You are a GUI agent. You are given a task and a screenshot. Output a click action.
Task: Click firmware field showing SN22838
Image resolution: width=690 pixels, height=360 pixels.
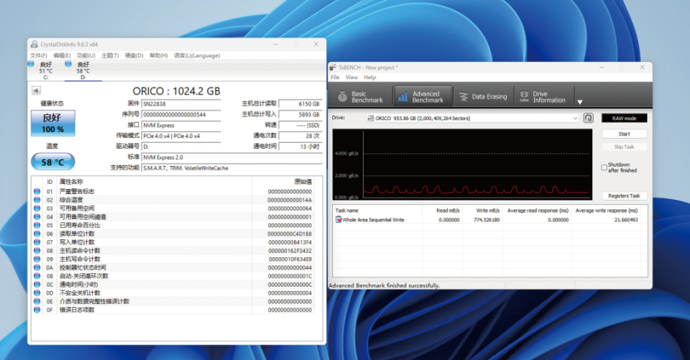pyautogui.click(x=181, y=104)
